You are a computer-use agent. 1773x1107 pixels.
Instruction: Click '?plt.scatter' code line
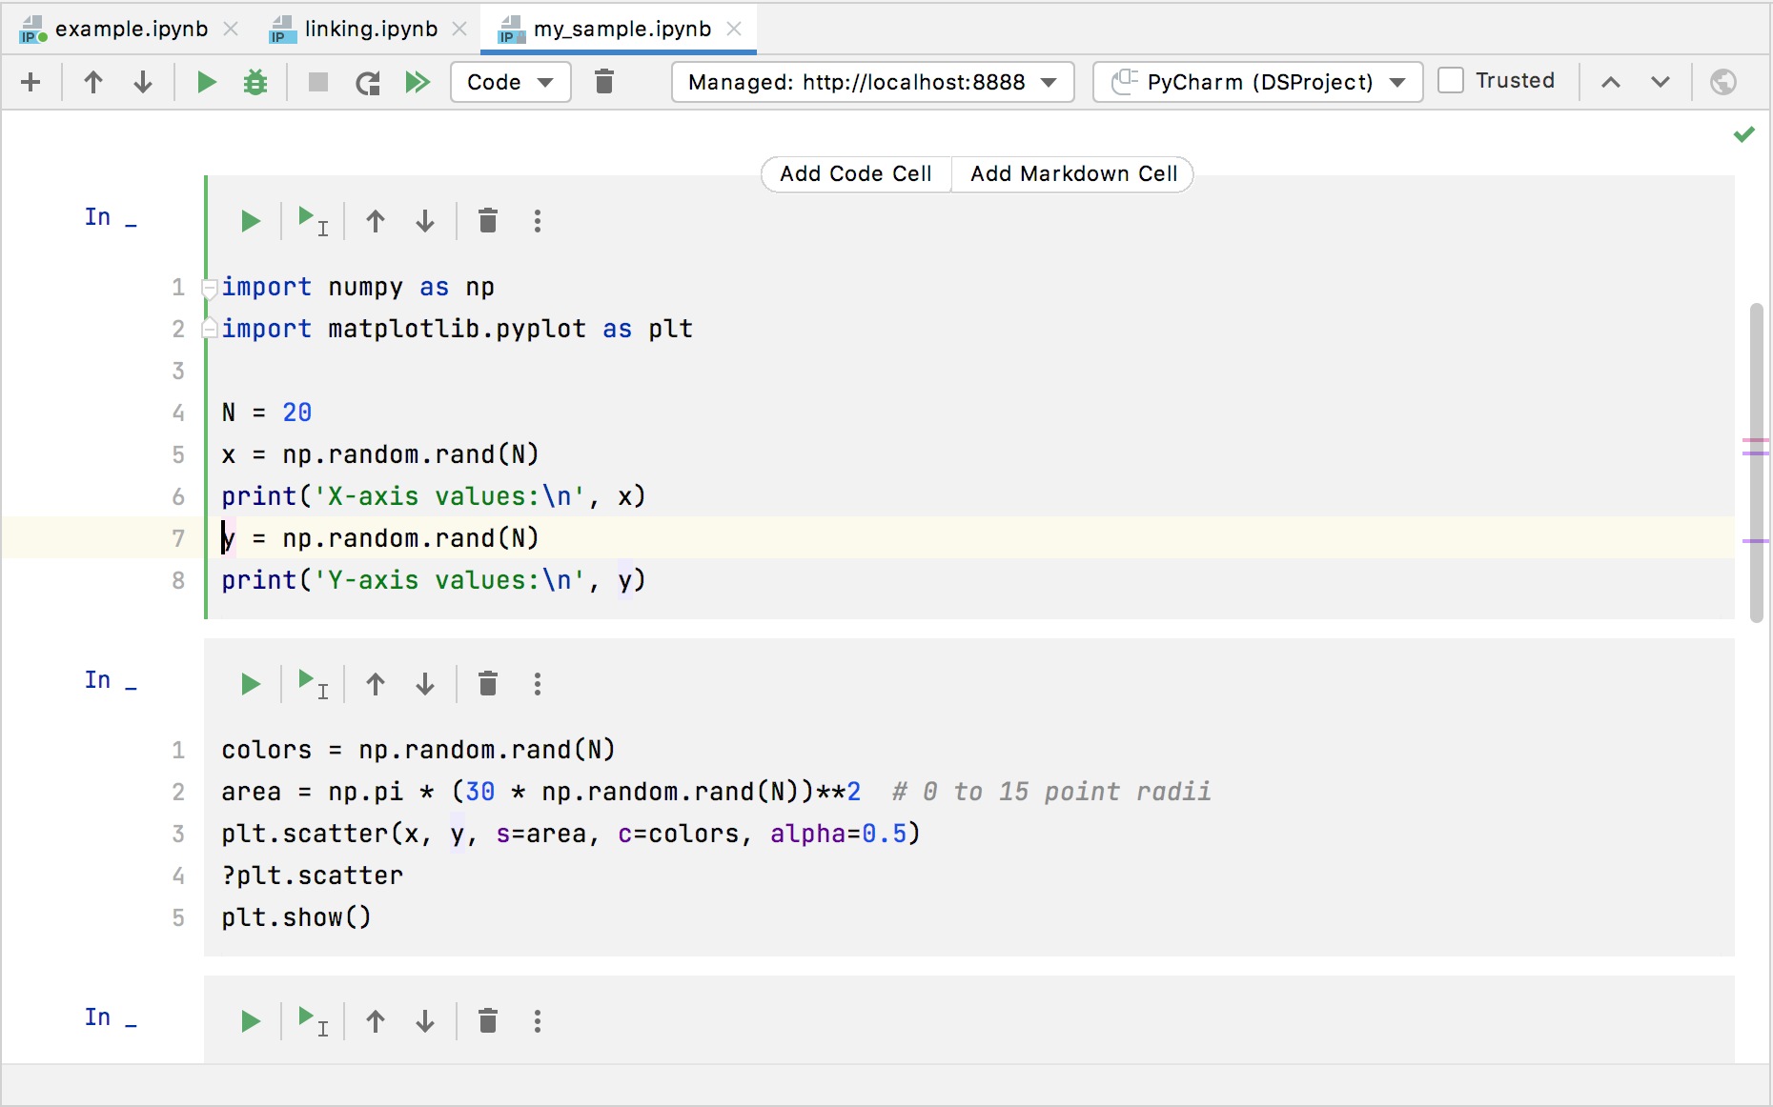313,876
